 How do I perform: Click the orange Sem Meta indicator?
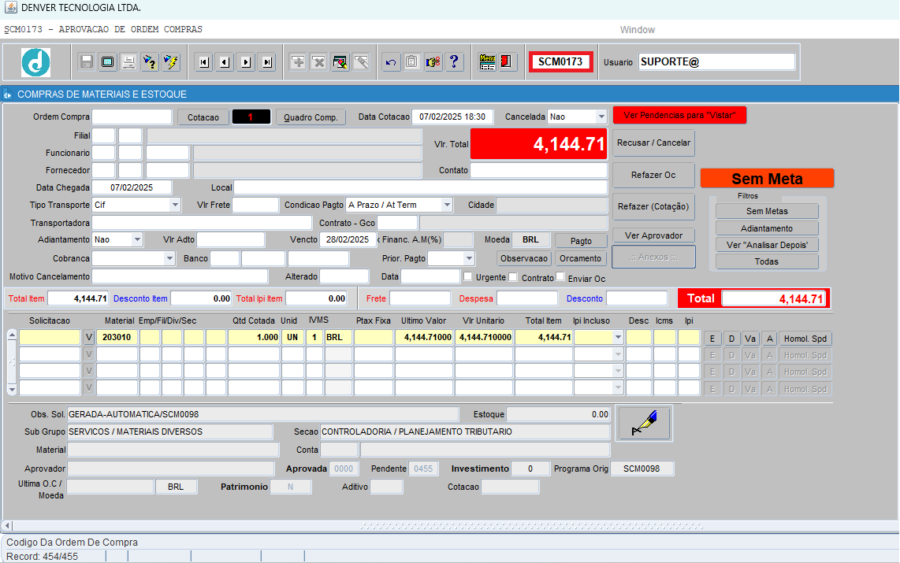point(767,178)
